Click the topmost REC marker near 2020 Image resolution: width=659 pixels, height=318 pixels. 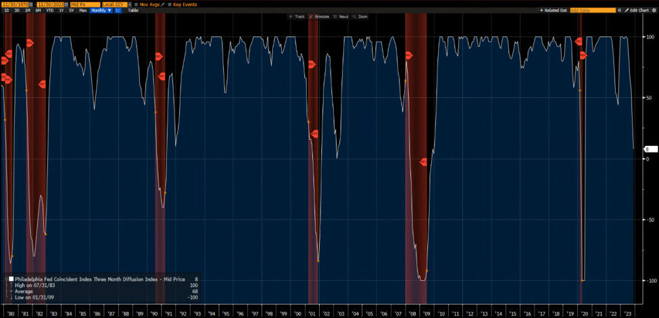point(579,41)
